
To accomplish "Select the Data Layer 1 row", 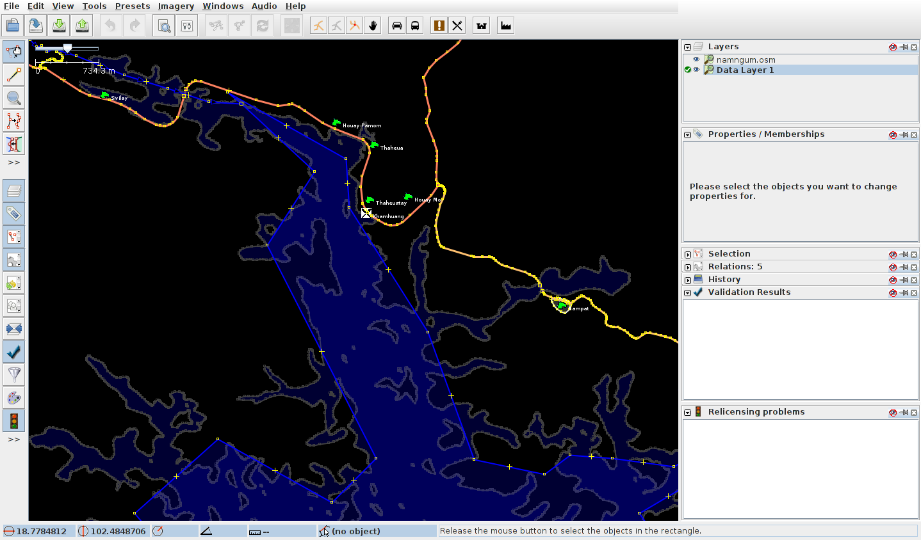I will [x=801, y=70].
